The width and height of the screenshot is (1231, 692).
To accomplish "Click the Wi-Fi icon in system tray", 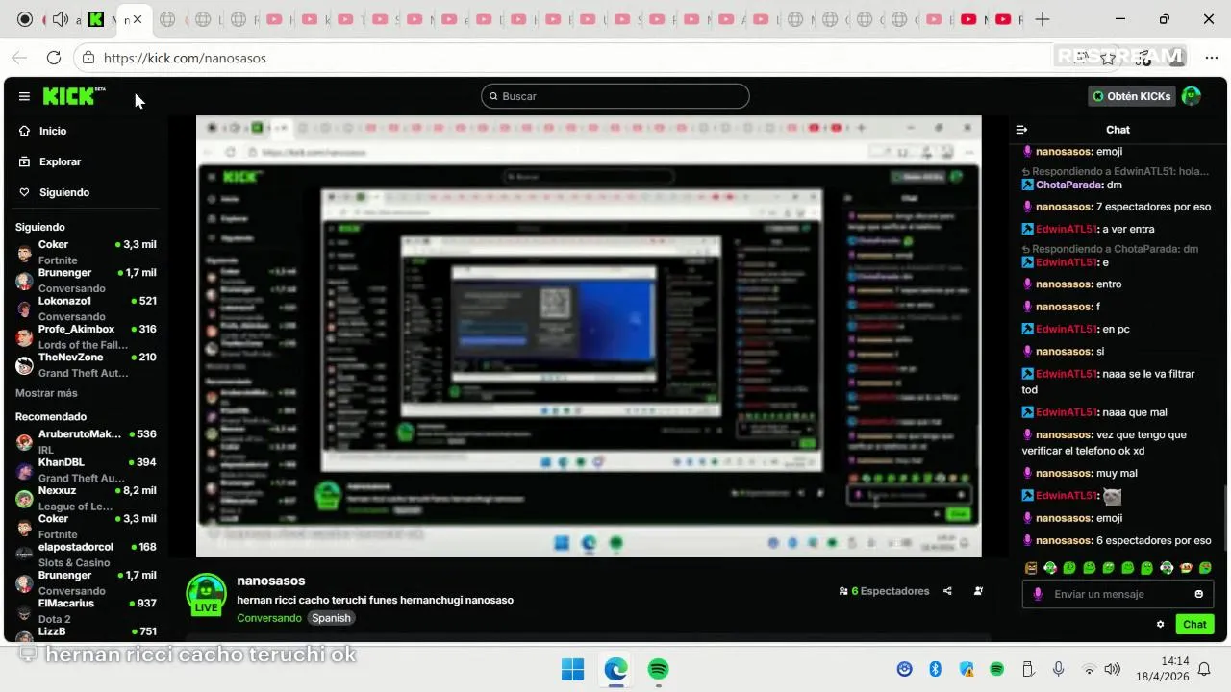I will click(1089, 669).
